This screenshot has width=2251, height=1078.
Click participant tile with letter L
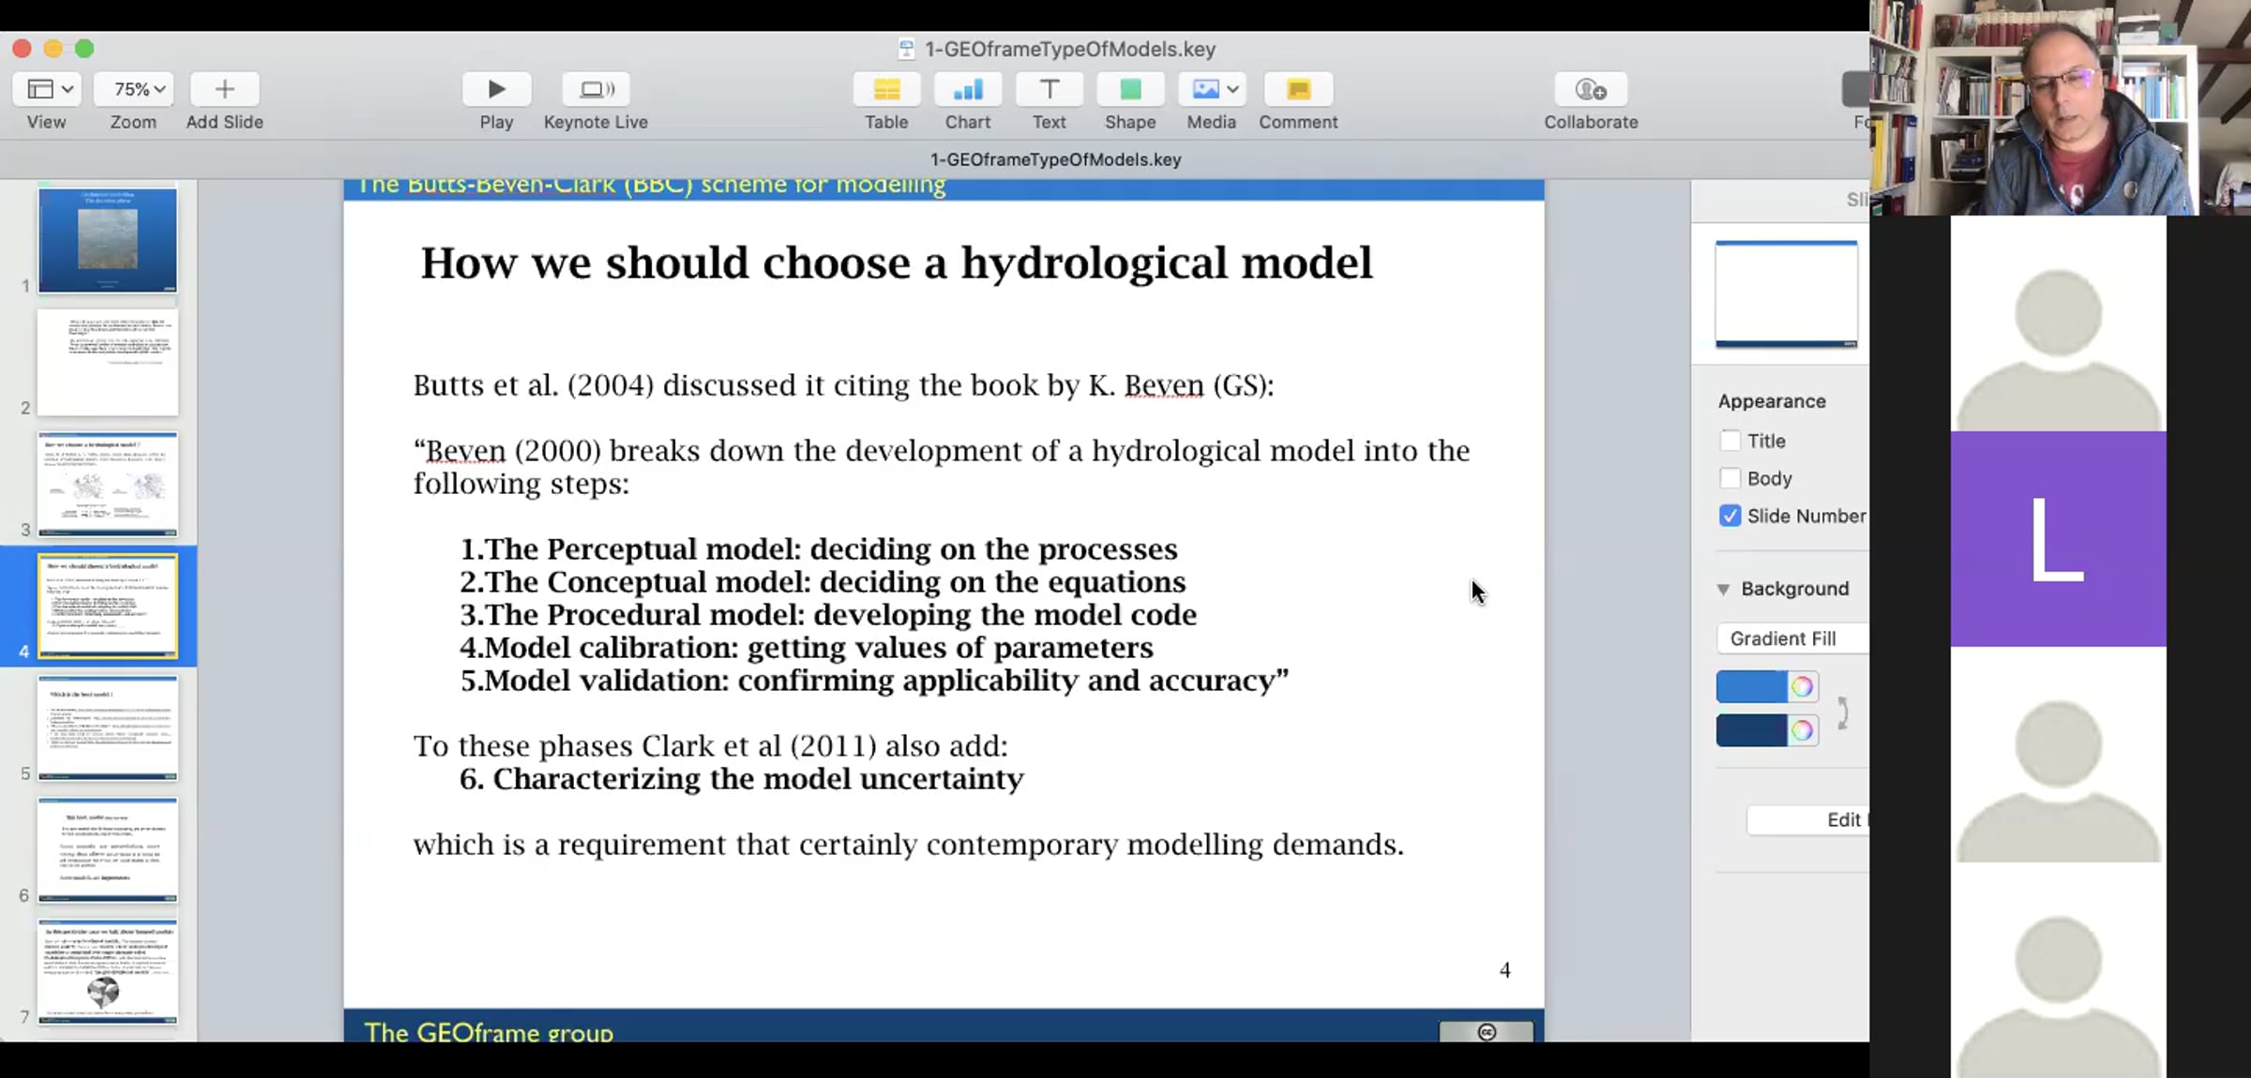[x=2058, y=539]
